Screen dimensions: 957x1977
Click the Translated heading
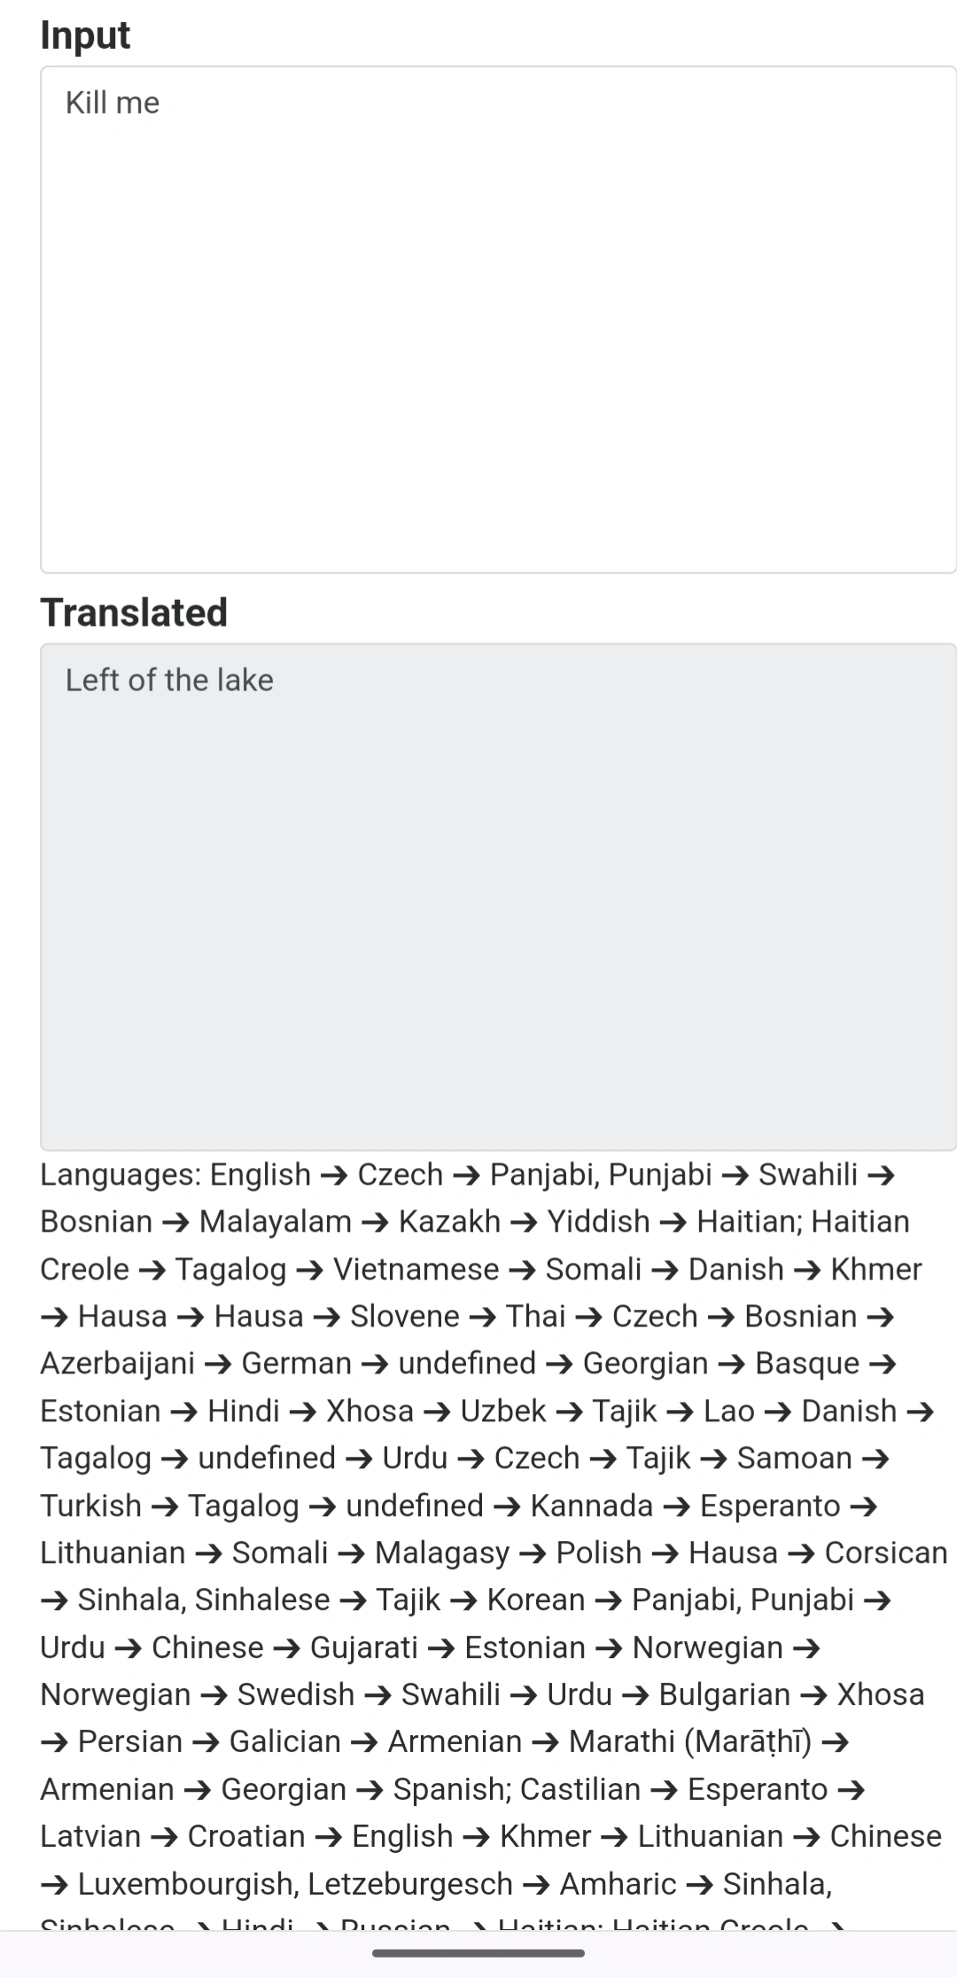[x=133, y=611]
